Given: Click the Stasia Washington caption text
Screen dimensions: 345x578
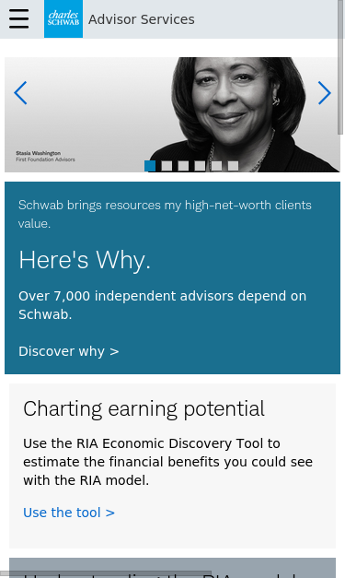Looking at the screenshot, I should pos(45,157).
